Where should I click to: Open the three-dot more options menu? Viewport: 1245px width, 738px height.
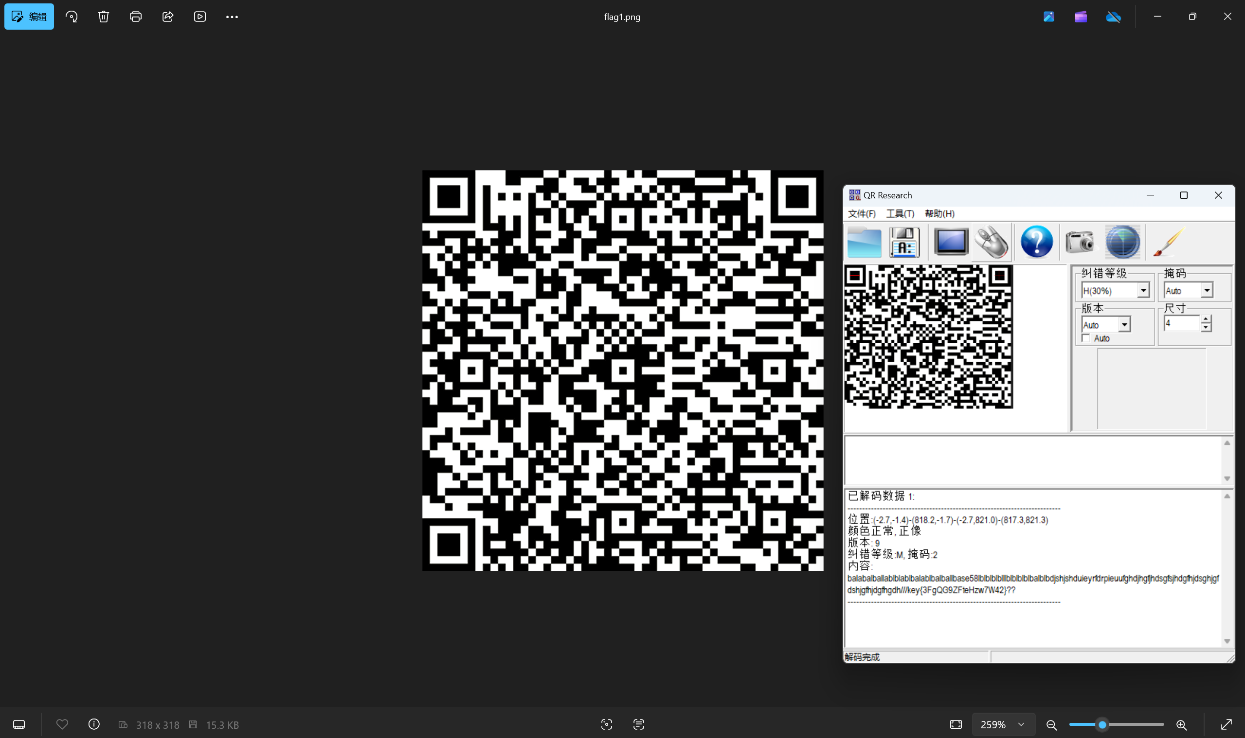tap(232, 17)
